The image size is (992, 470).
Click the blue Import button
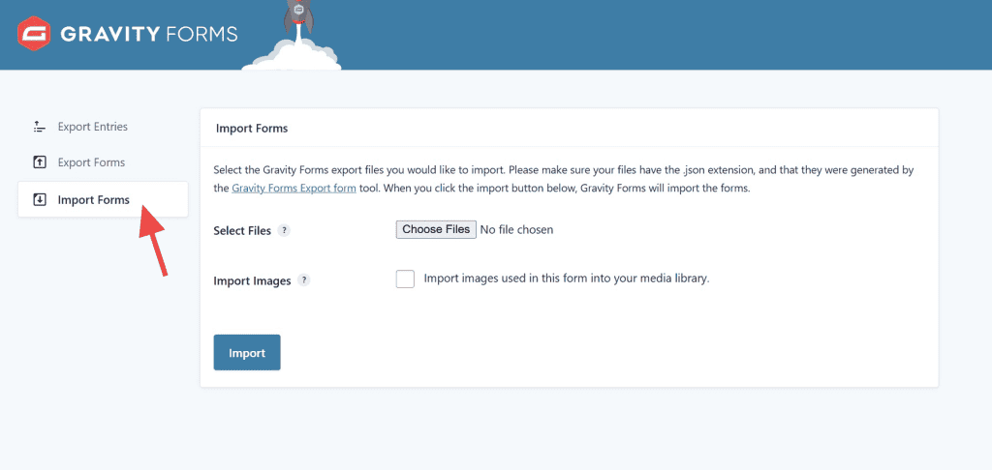pyautogui.click(x=247, y=352)
